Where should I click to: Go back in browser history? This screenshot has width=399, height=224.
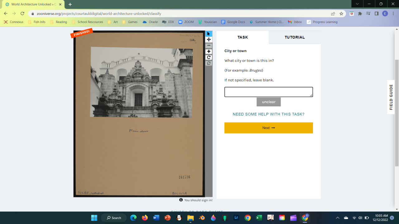[6, 14]
